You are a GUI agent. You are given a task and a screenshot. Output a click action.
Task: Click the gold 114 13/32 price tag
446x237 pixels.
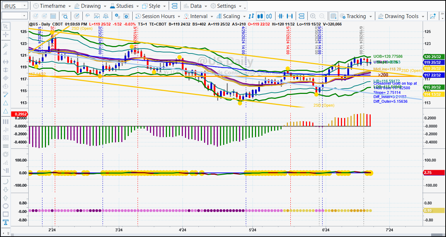point(434,94)
